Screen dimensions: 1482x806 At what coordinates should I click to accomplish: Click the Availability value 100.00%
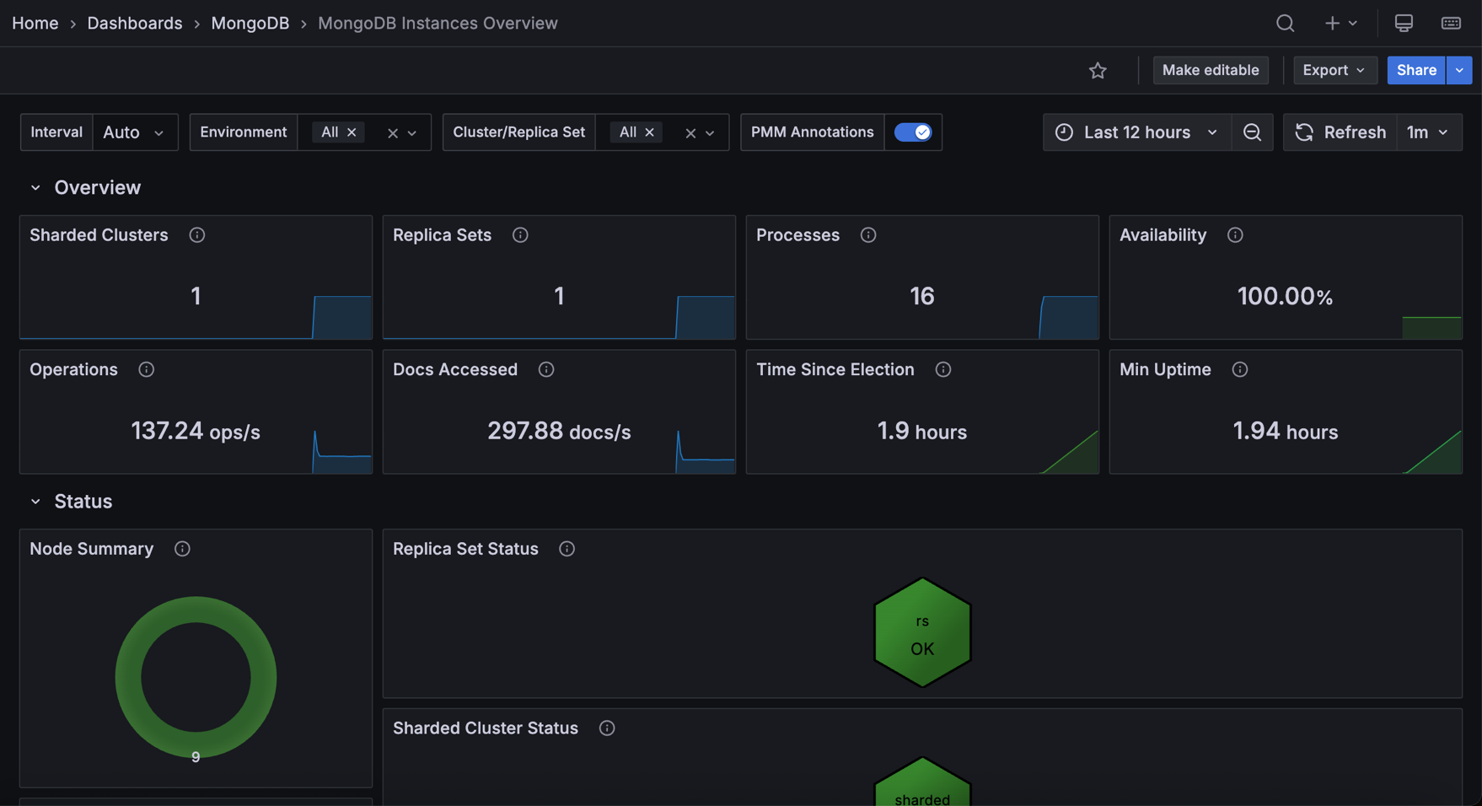click(1285, 296)
